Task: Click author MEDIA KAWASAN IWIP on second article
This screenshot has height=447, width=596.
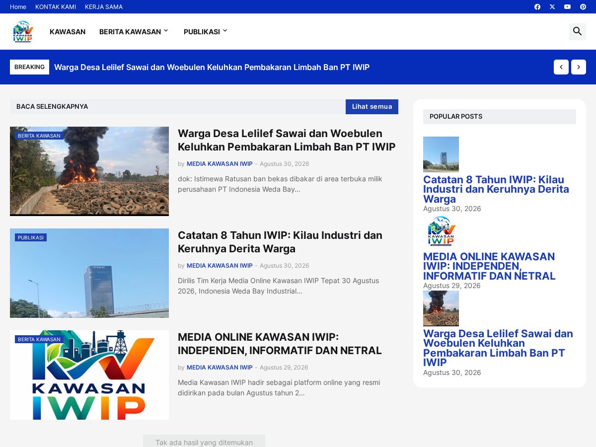Action: point(220,266)
